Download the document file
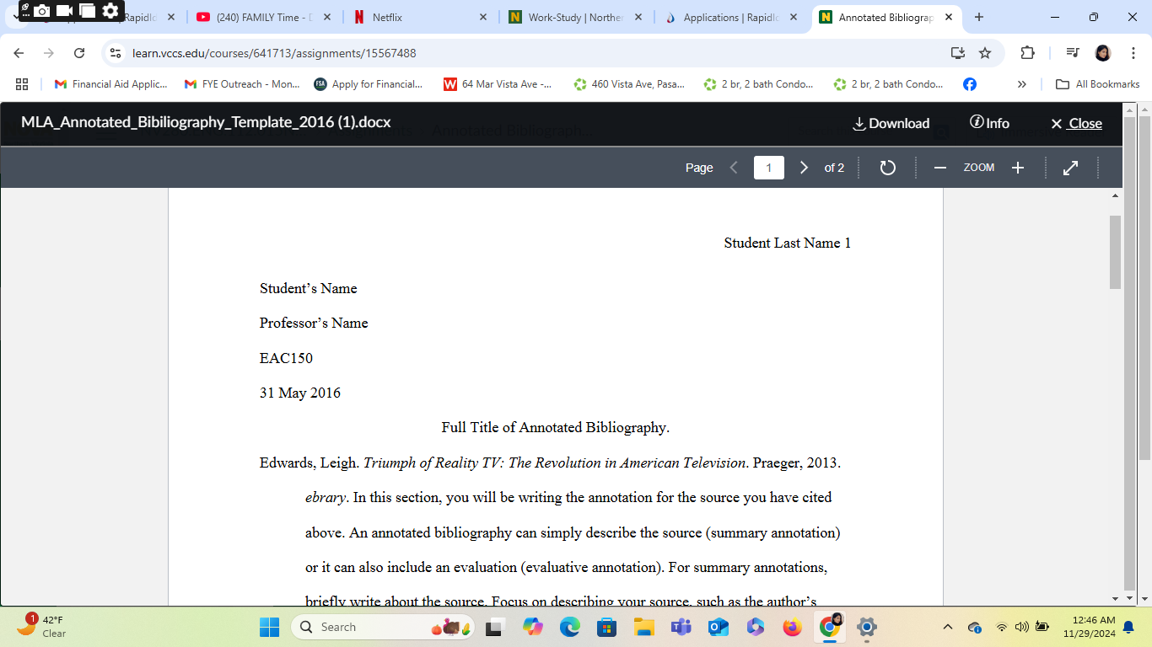Image resolution: width=1152 pixels, height=647 pixels. [891, 123]
